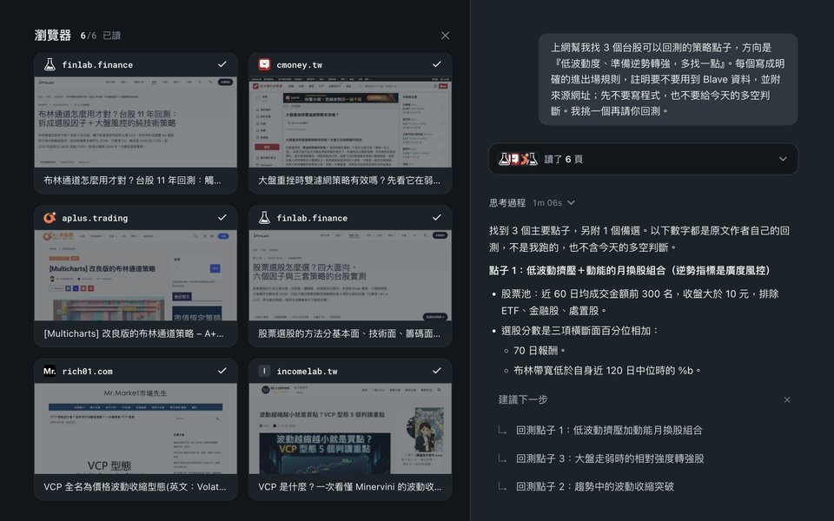Click the bullet 股票池：近 60 日均成交金額前 300 名

[x=640, y=302]
